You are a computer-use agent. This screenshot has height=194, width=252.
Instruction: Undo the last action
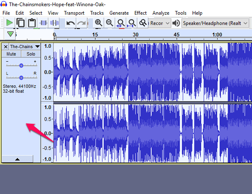click(x=71, y=23)
